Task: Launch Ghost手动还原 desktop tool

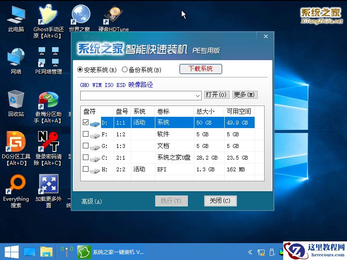Action: click(x=47, y=15)
